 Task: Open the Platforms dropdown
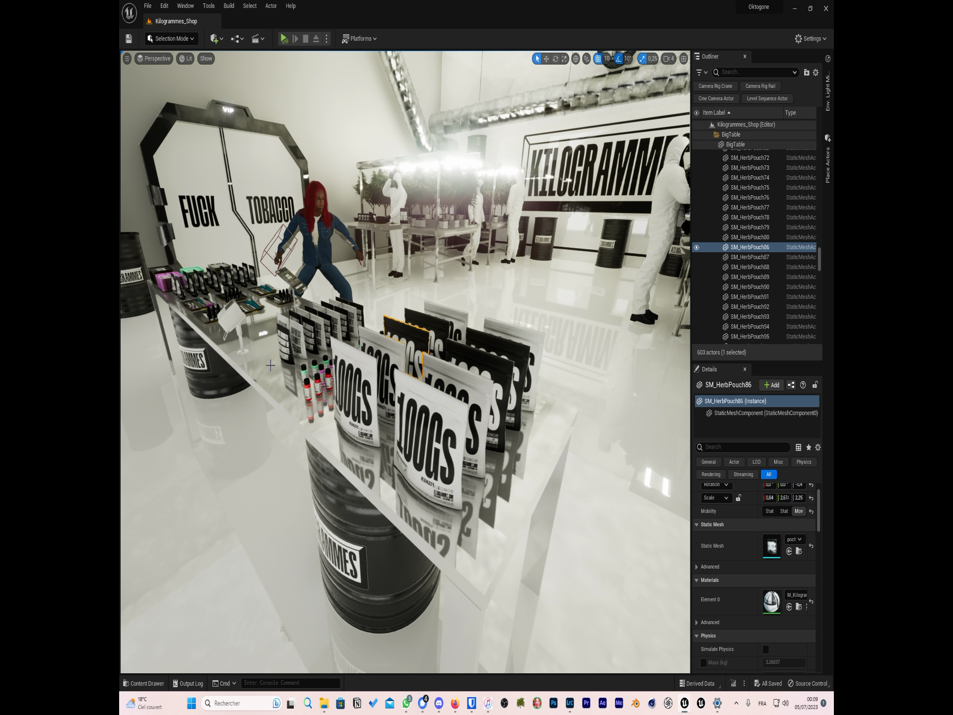point(359,39)
